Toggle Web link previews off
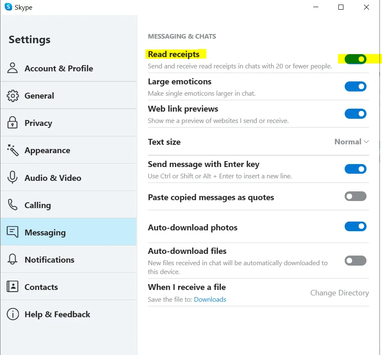Screen dimensions: 382x355 356,114
